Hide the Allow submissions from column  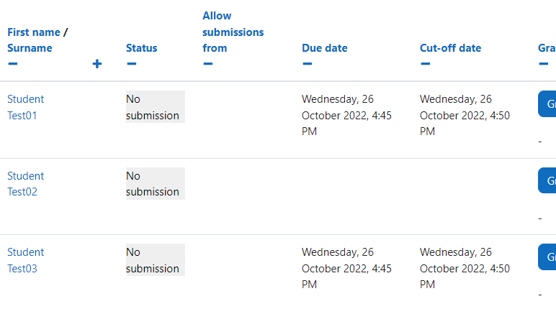pyautogui.click(x=208, y=64)
